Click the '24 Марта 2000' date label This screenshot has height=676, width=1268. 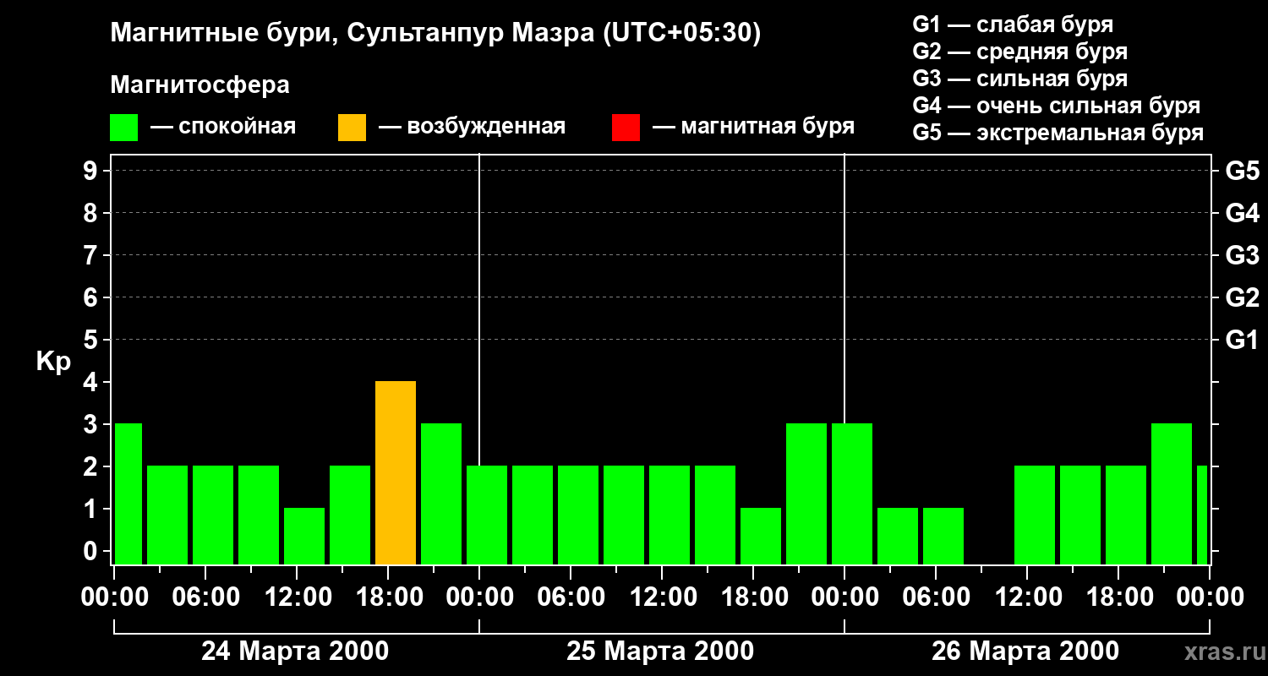[x=295, y=651]
